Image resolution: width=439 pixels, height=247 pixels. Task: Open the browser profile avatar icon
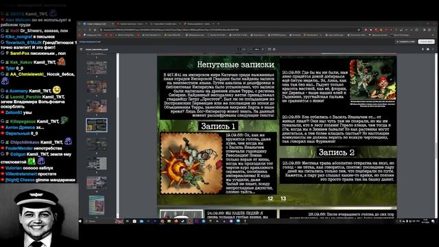click(x=429, y=30)
